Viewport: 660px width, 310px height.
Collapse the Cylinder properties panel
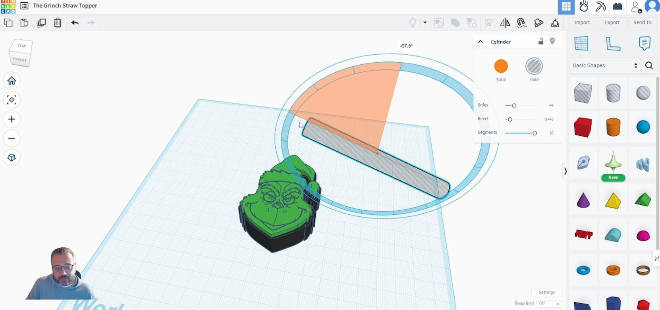[x=481, y=42]
